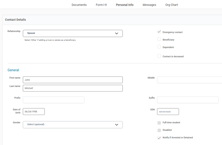The height and width of the screenshot is (145, 222).
Task: Click the First name field containing John
Action: click(73, 80)
